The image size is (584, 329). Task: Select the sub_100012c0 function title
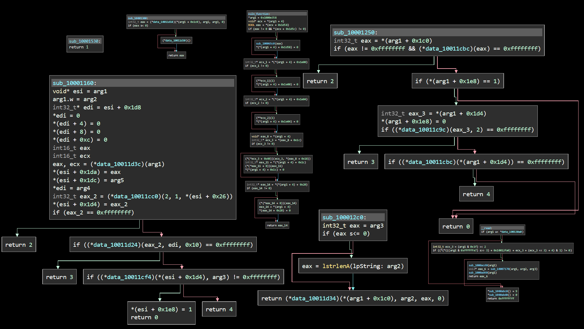[344, 217]
